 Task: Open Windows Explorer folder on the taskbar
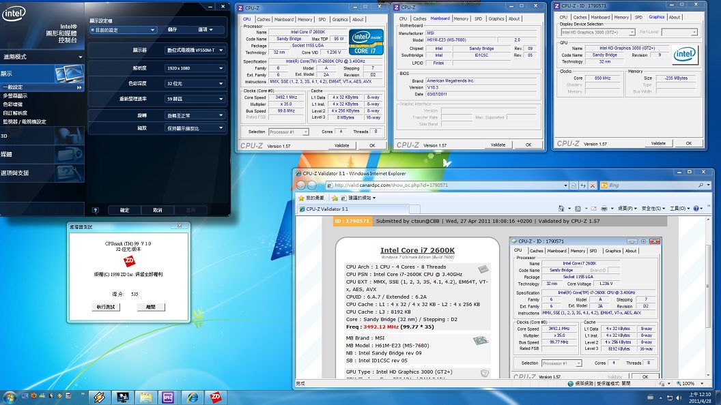[145, 397]
